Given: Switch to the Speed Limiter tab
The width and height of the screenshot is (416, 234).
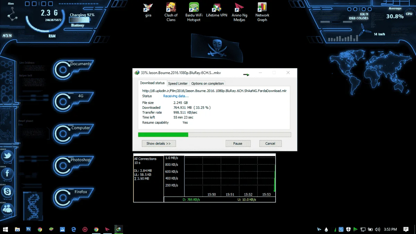Looking at the screenshot, I should 178,84.
